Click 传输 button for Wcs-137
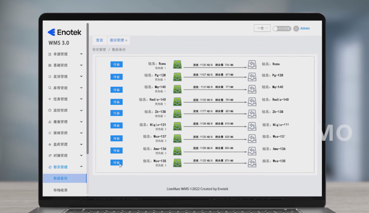Screen dimensions: 369x213 point(117,139)
